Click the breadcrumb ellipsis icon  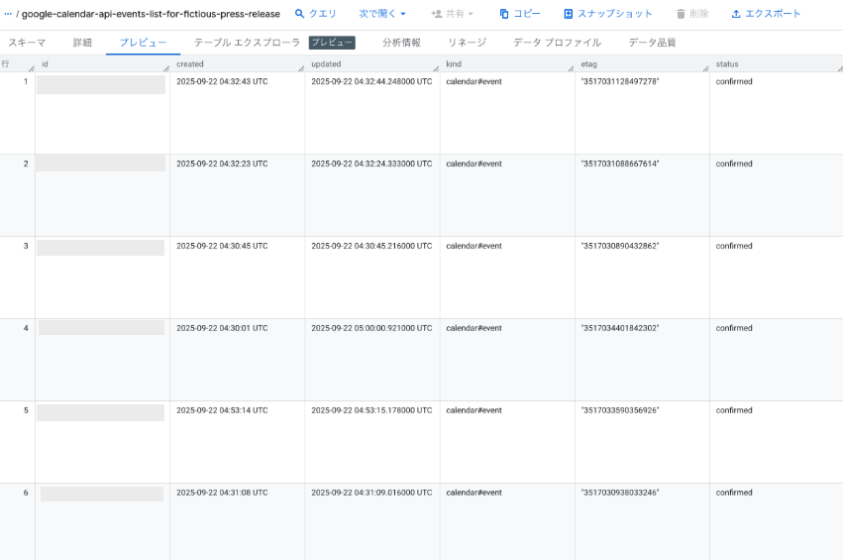click(x=8, y=14)
